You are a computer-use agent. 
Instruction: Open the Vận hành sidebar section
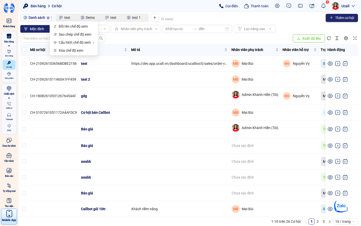[9, 157]
